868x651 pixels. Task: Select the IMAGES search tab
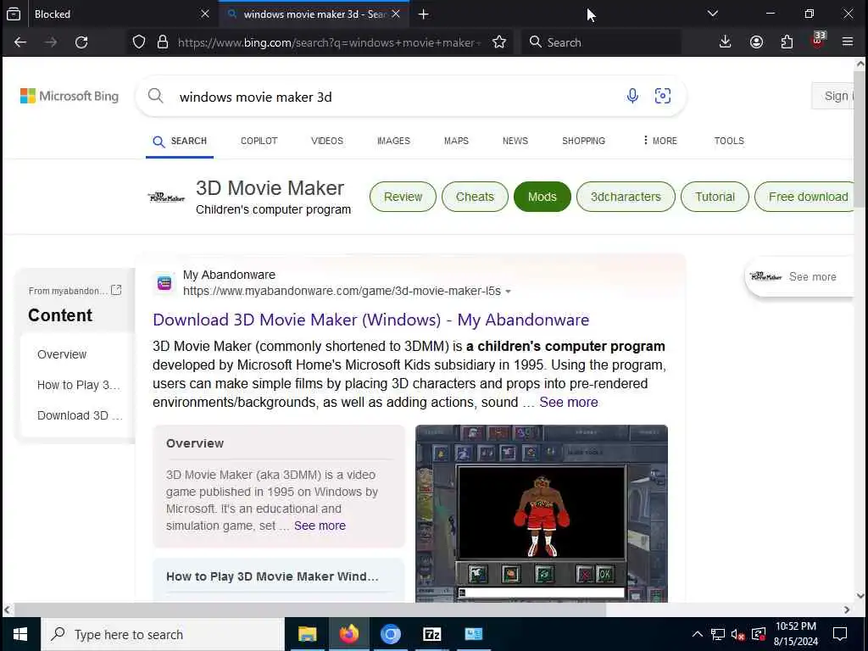pyautogui.click(x=393, y=142)
